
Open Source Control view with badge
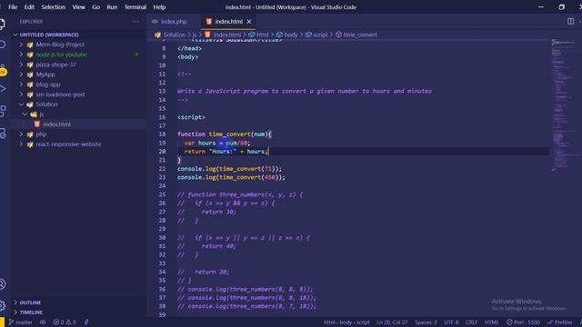coord(3,70)
